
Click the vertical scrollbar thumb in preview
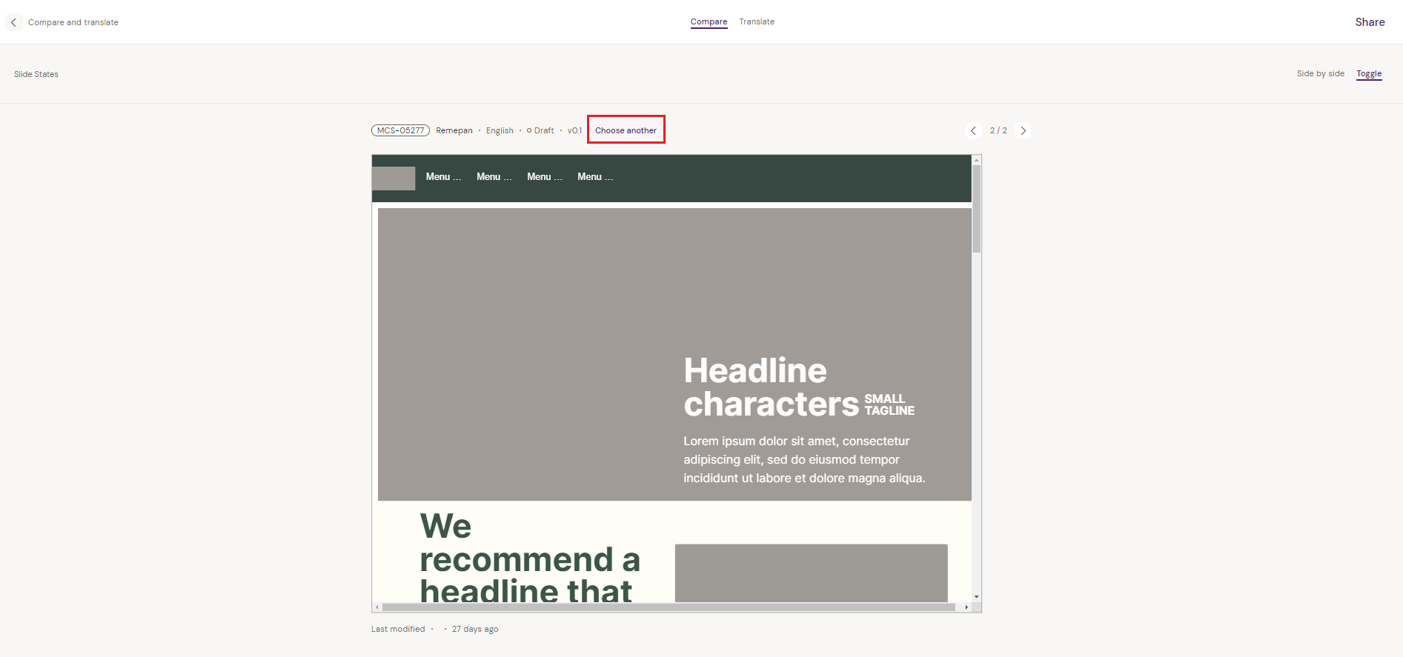click(x=977, y=209)
